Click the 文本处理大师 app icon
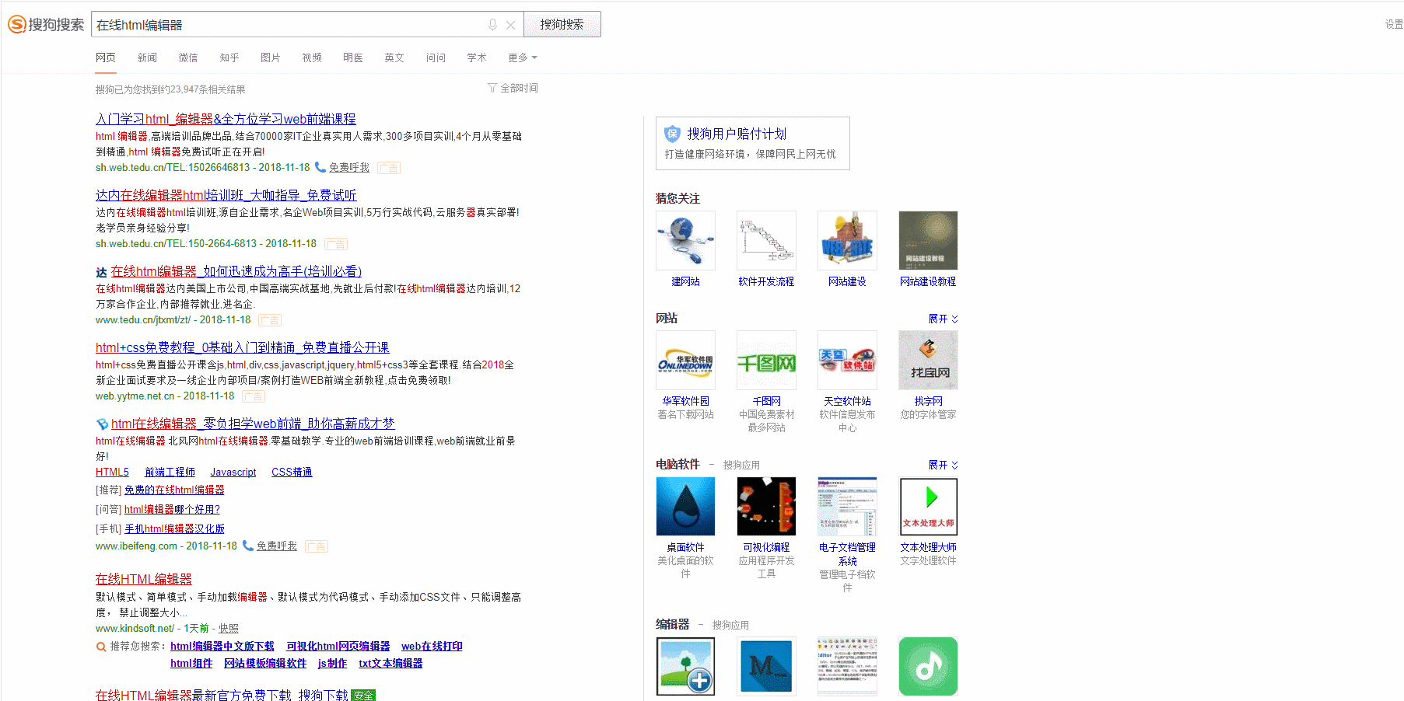The height and width of the screenshot is (701, 1404). 928,507
